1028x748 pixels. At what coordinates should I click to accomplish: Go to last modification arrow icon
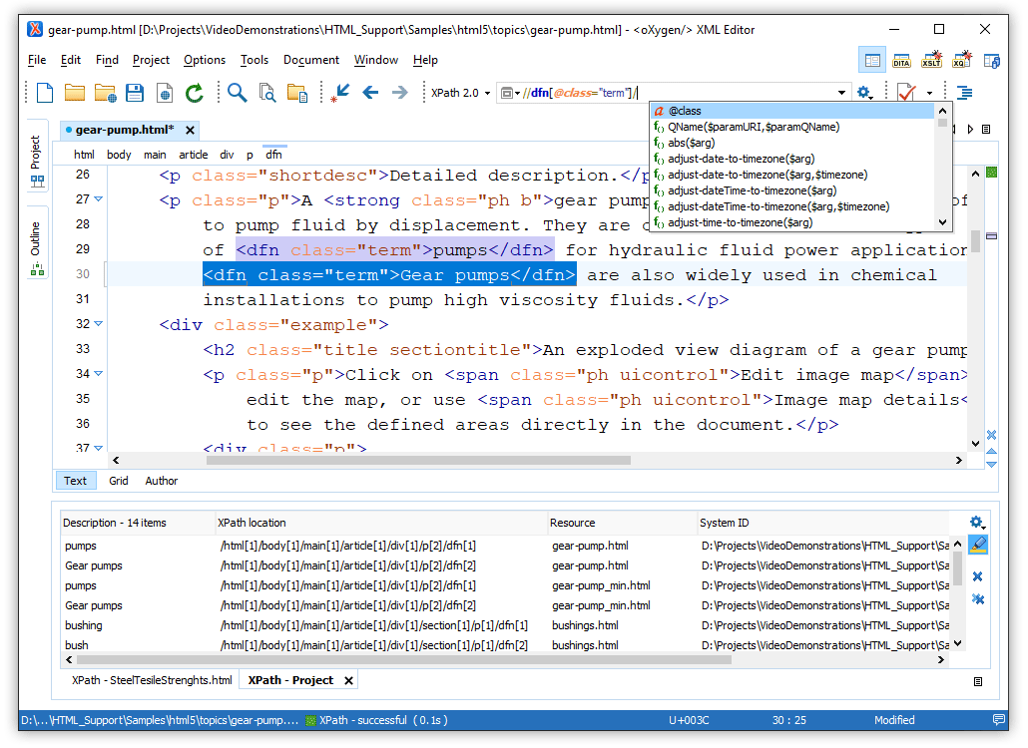click(x=340, y=93)
